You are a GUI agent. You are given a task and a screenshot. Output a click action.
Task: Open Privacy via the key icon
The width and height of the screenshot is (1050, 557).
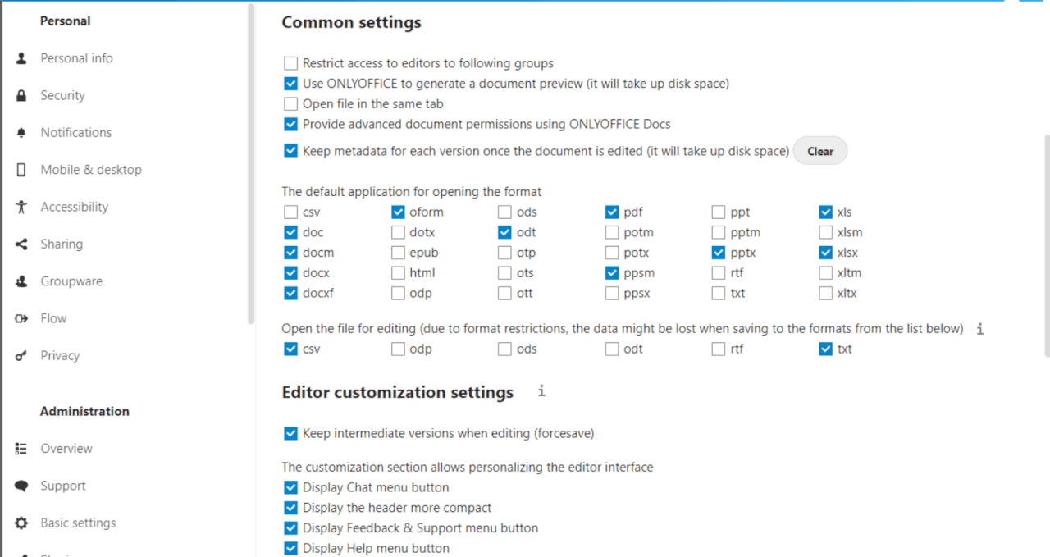[21, 355]
